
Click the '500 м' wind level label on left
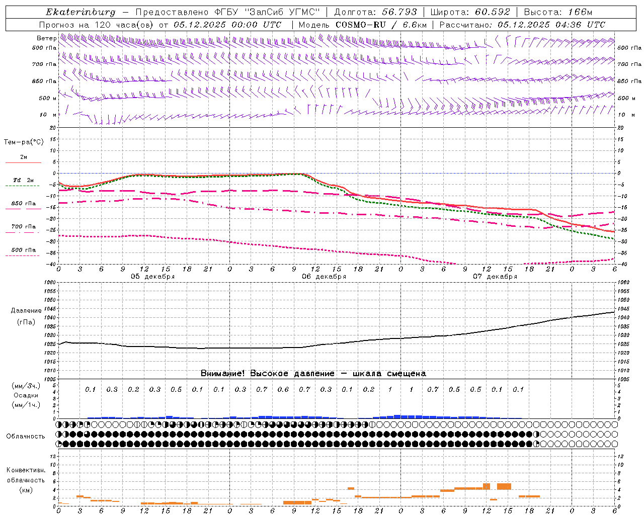point(47,98)
